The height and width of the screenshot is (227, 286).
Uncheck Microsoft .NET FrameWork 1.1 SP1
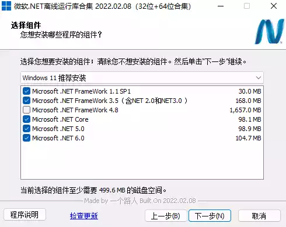click(26, 91)
